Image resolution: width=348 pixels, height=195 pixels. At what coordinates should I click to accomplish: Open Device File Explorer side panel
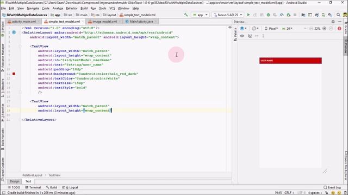[x=346, y=165]
